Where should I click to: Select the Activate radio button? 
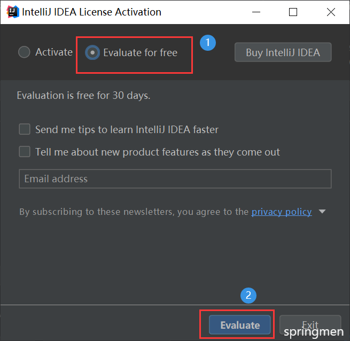tap(24, 52)
